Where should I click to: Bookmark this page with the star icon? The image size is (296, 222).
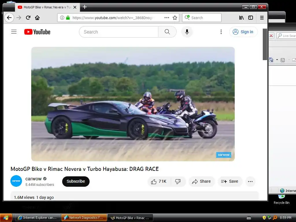[x=175, y=18]
